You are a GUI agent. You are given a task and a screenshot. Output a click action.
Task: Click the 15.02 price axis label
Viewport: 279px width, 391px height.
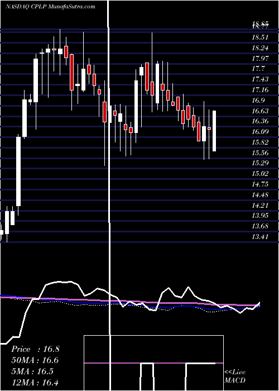point(261,174)
